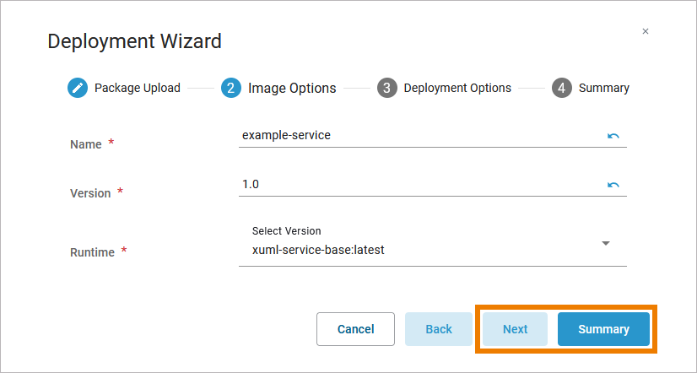Expand the Runtime dropdown arrow

(x=606, y=244)
